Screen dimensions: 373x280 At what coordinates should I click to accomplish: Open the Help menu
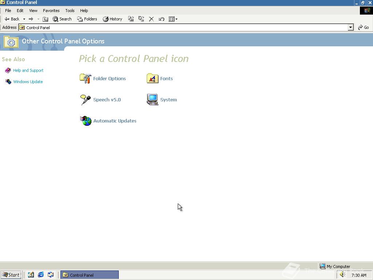[x=84, y=11]
